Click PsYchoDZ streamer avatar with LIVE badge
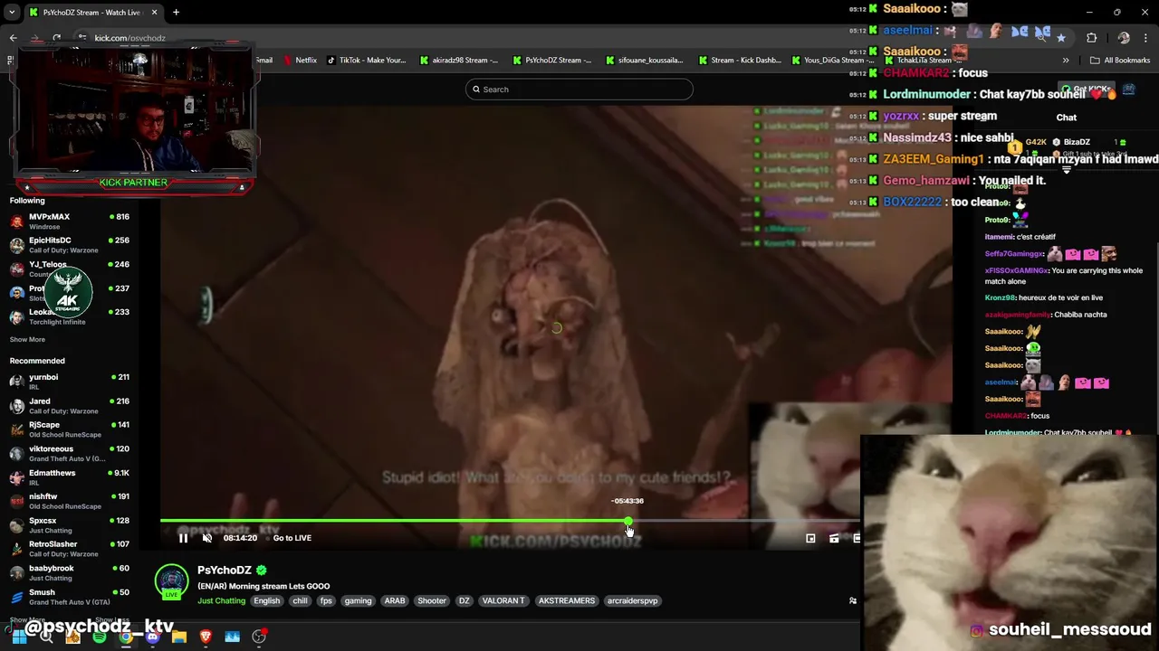The height and width of the screenshot is (651, 1159). tap(172, 582)
